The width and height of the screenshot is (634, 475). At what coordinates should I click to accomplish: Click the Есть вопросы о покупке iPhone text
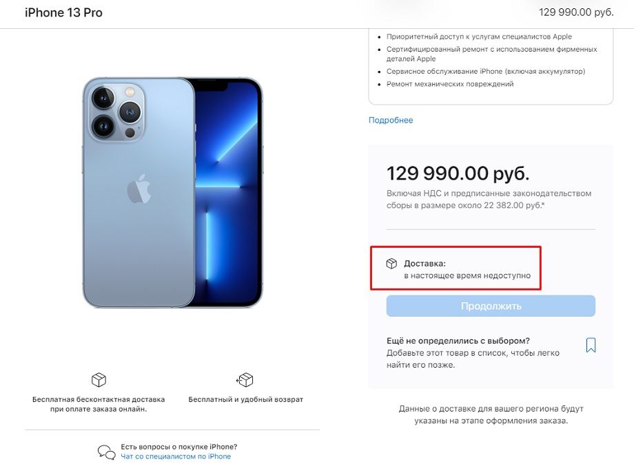click(178, 447)
